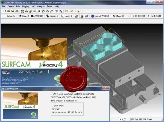Click the paintbrush repaint icon

click(x=51, y=11)
